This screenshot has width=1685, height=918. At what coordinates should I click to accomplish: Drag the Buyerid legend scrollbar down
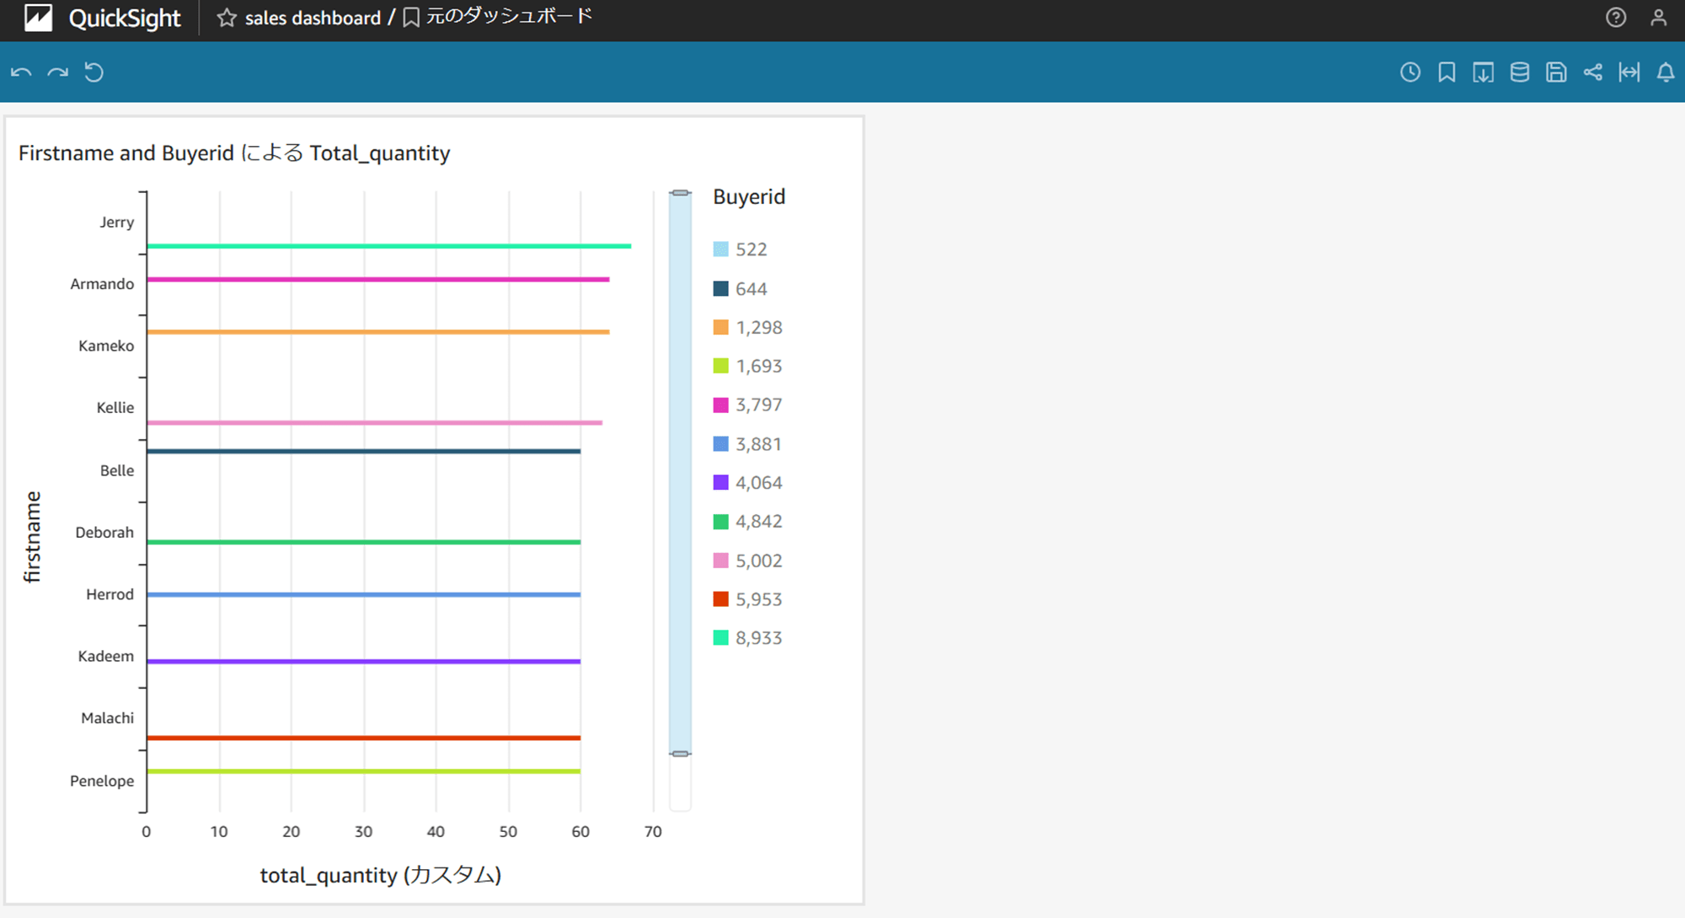pyautogui.click(x=679, y=752)
